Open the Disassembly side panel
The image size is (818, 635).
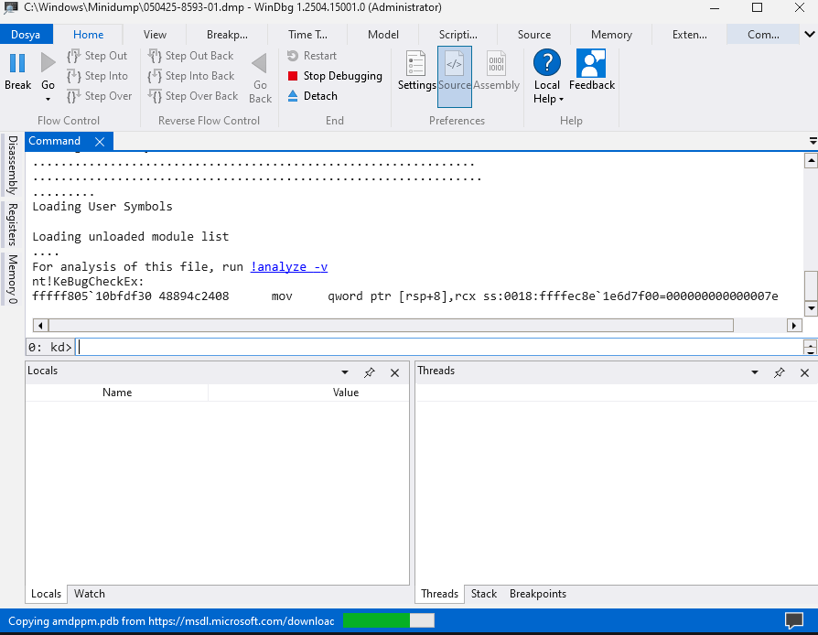point(13,166)
